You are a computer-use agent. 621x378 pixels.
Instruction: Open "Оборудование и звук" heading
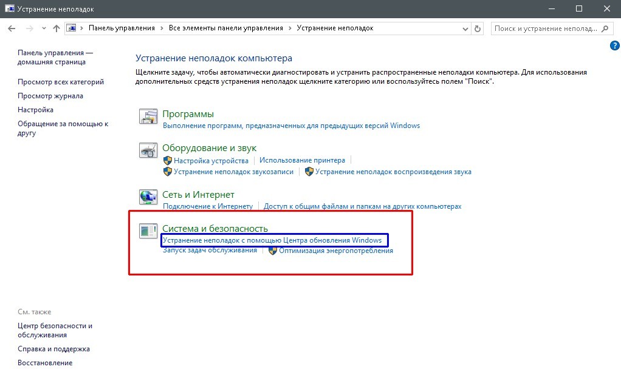pyautogui.click(x=210, y=148)
